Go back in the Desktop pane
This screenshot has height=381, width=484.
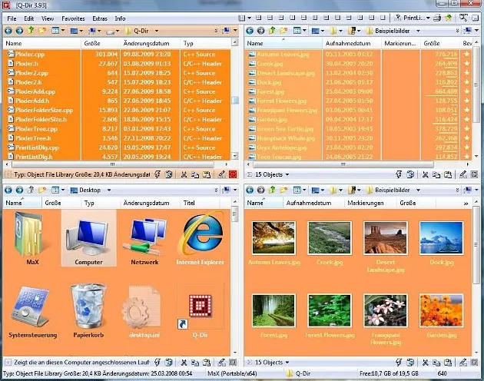point(8,190)
